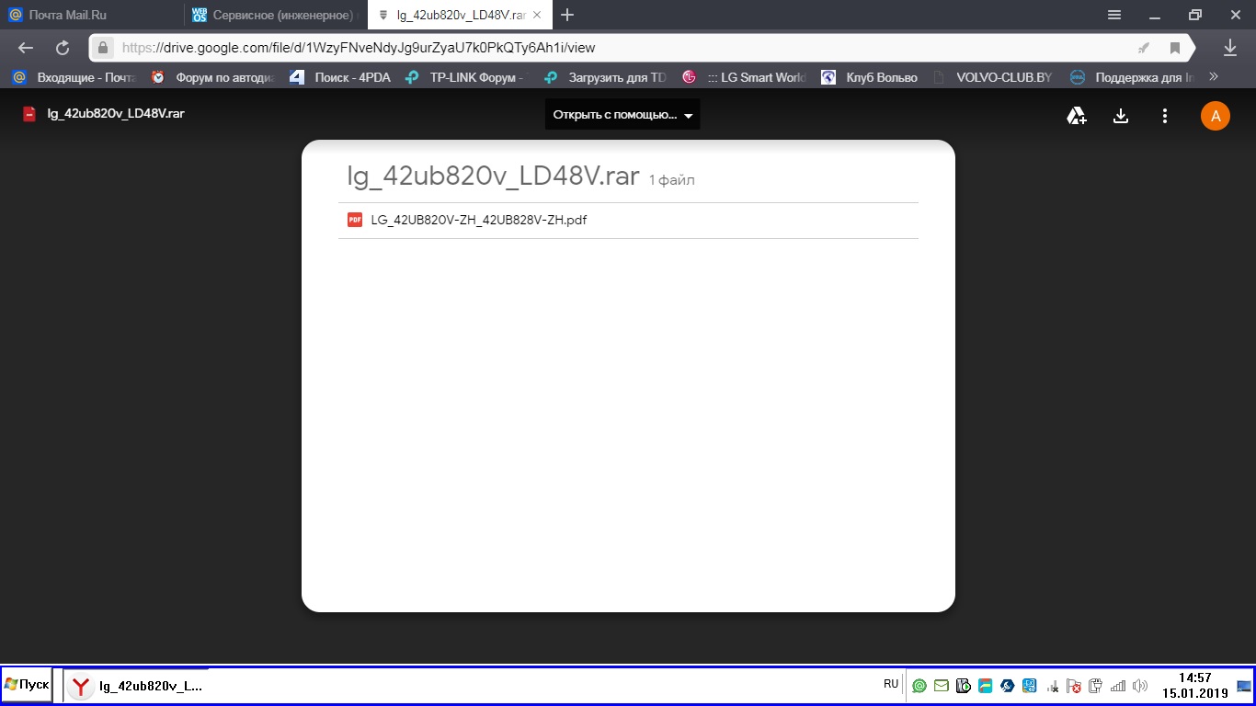Expand the 'Открыть с помощью' dropdown
The height and width of the screenshot is (706, 1256).
622,115
